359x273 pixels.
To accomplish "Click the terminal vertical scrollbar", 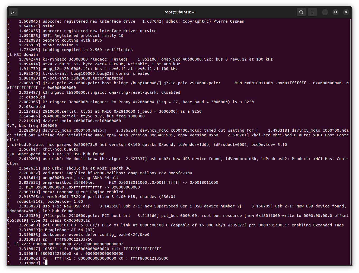I will click(x=351, y=142).
